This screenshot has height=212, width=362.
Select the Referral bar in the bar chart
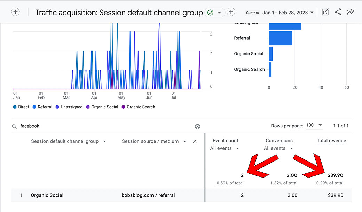(x=281, y=38)
